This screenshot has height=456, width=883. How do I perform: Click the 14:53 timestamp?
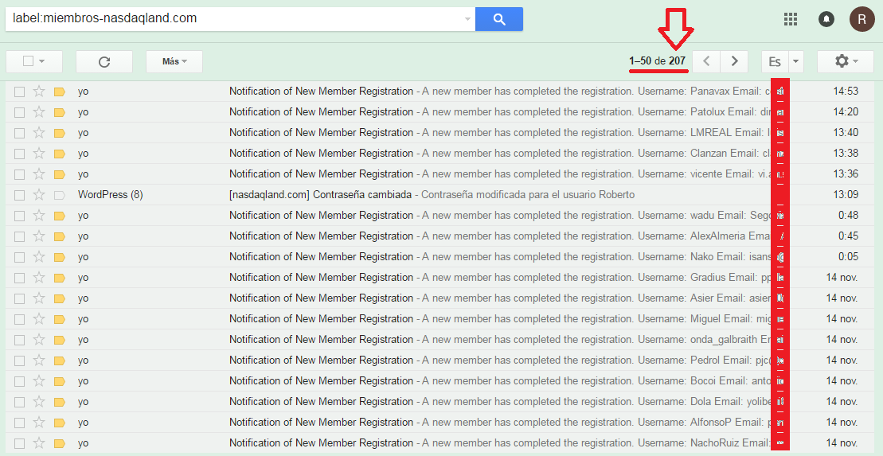pyautogui.click(x=846, y=92)
